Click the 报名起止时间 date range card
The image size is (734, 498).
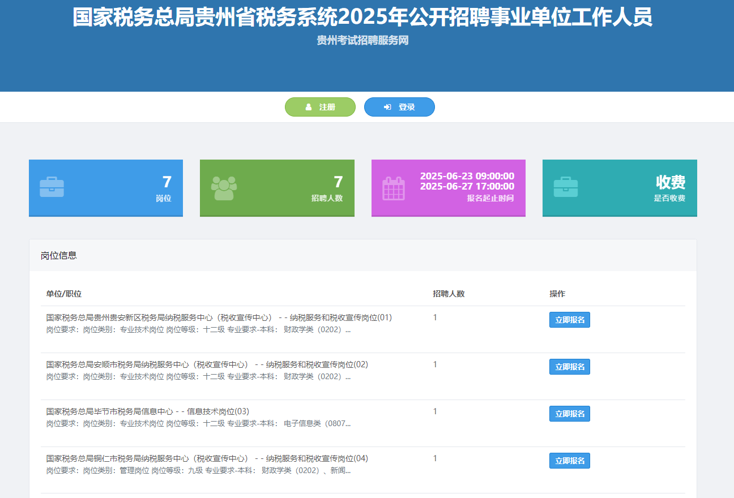(x=448, y=187)
